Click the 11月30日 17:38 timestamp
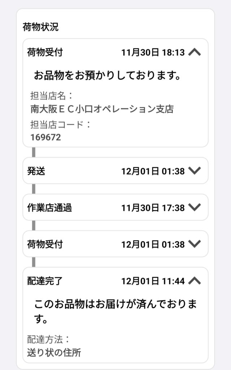 pos(153,208)
